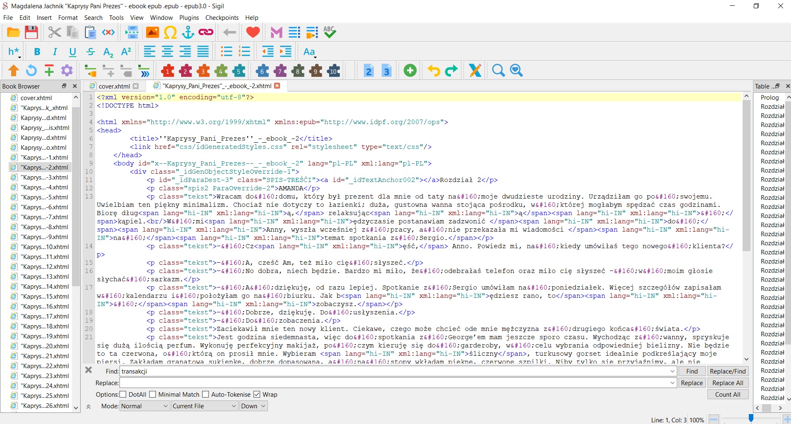This screenshot has height=424, width=791.
Task: Expand the Current File scope dropdown
Action: point(204,406)
